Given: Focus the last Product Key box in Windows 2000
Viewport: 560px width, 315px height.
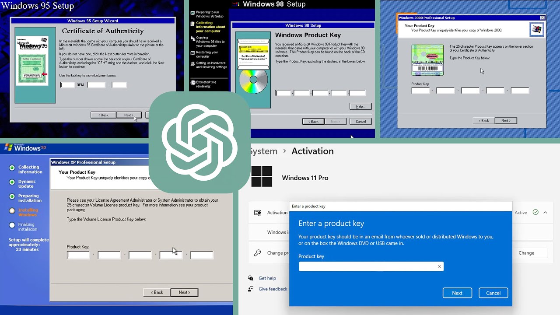Looking at the screenshot, I should [x=520, y=91].
